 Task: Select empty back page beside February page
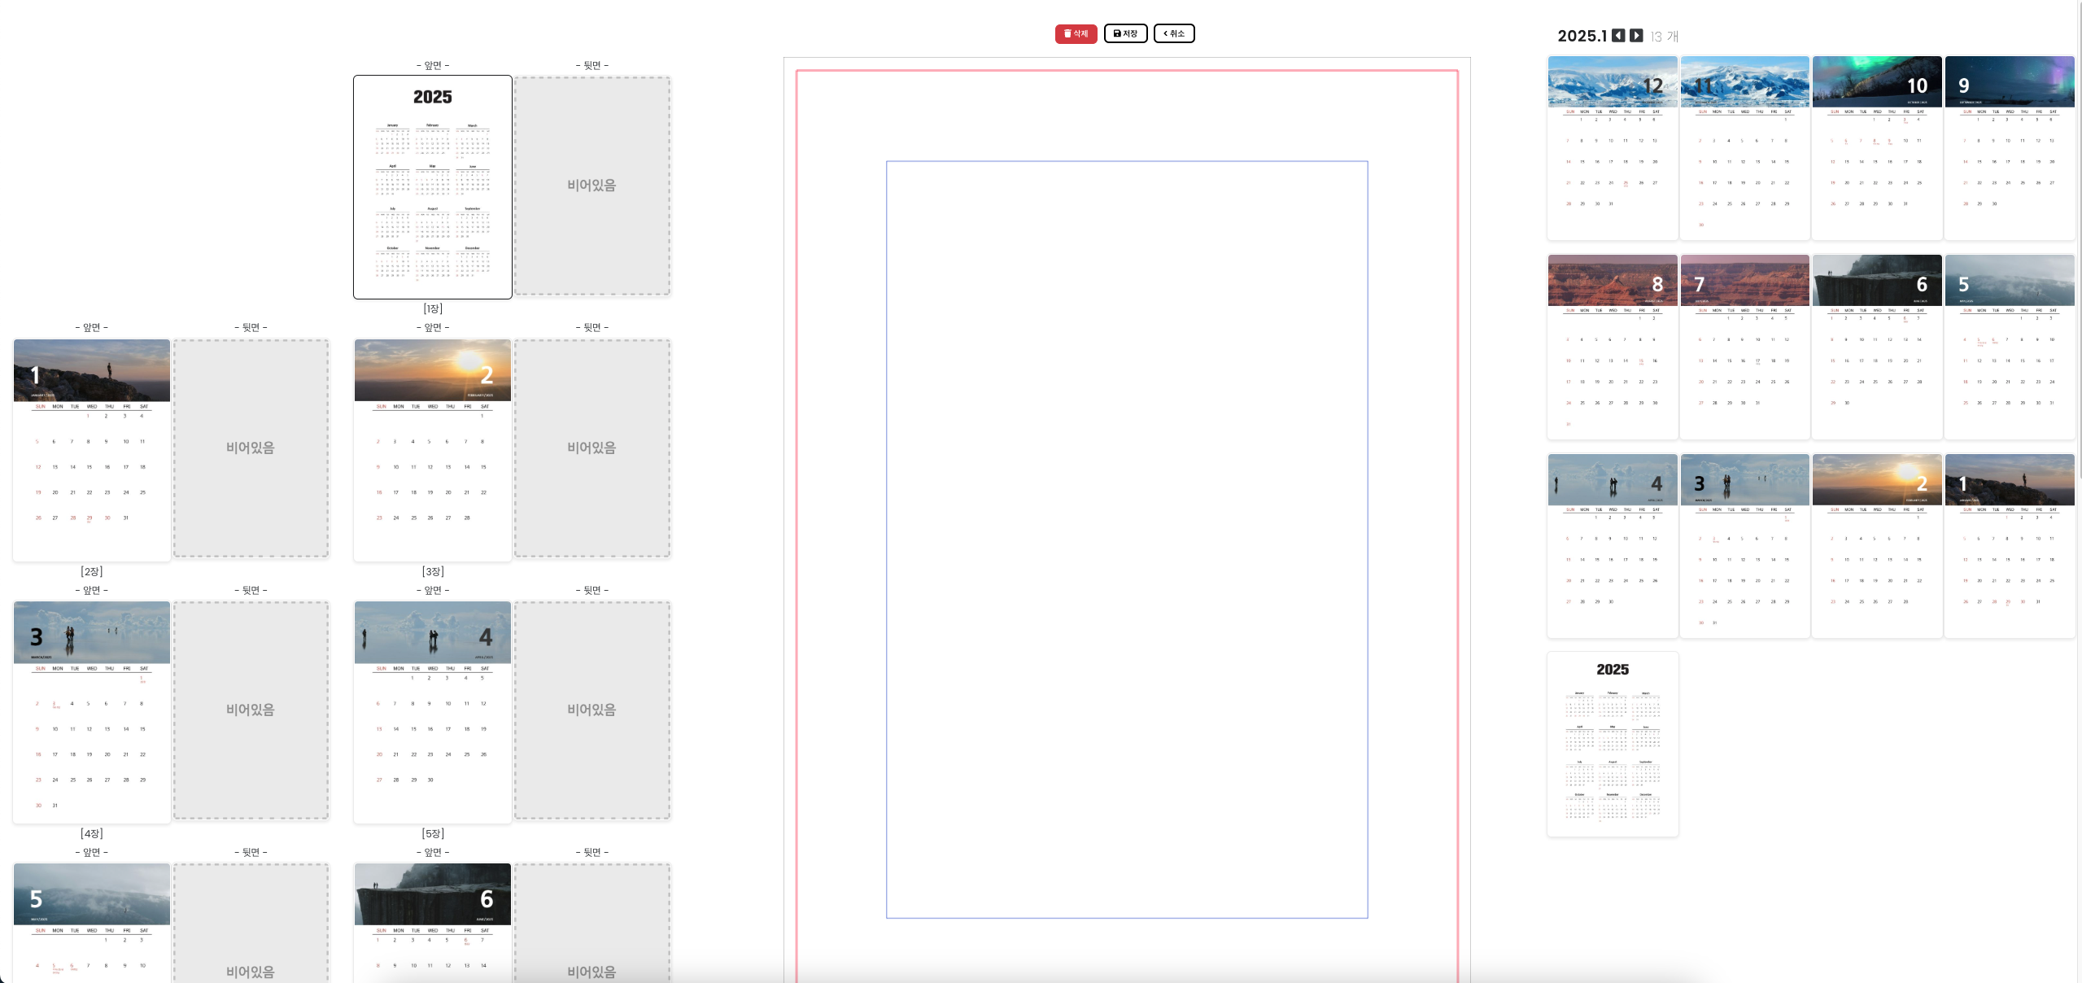[x=591, y=448]
